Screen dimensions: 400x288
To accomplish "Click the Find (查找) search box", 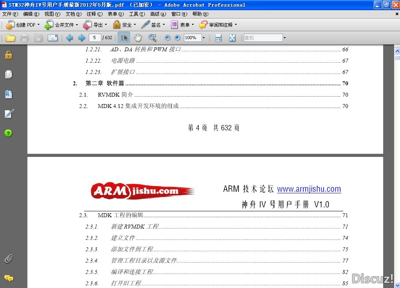I will 263,38.
